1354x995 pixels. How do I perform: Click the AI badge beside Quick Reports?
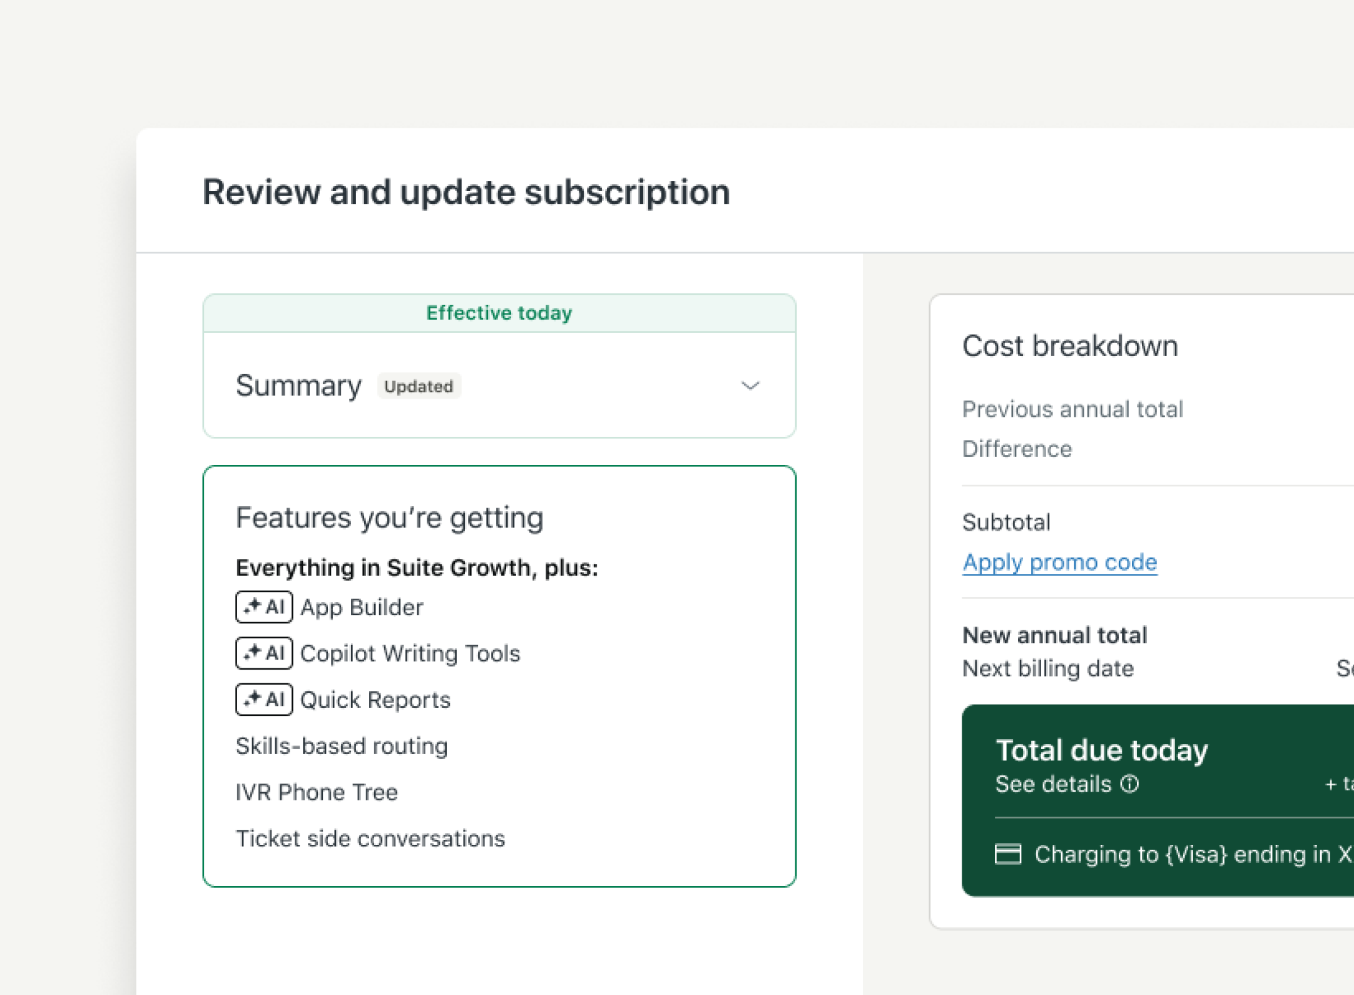click(263, 699)
